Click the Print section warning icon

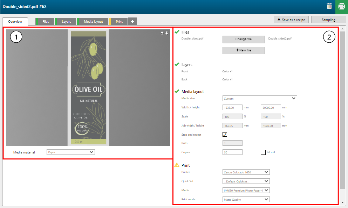(177, 165)
